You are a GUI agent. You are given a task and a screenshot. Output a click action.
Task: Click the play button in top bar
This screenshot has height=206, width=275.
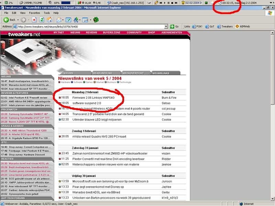coord(165,3)
